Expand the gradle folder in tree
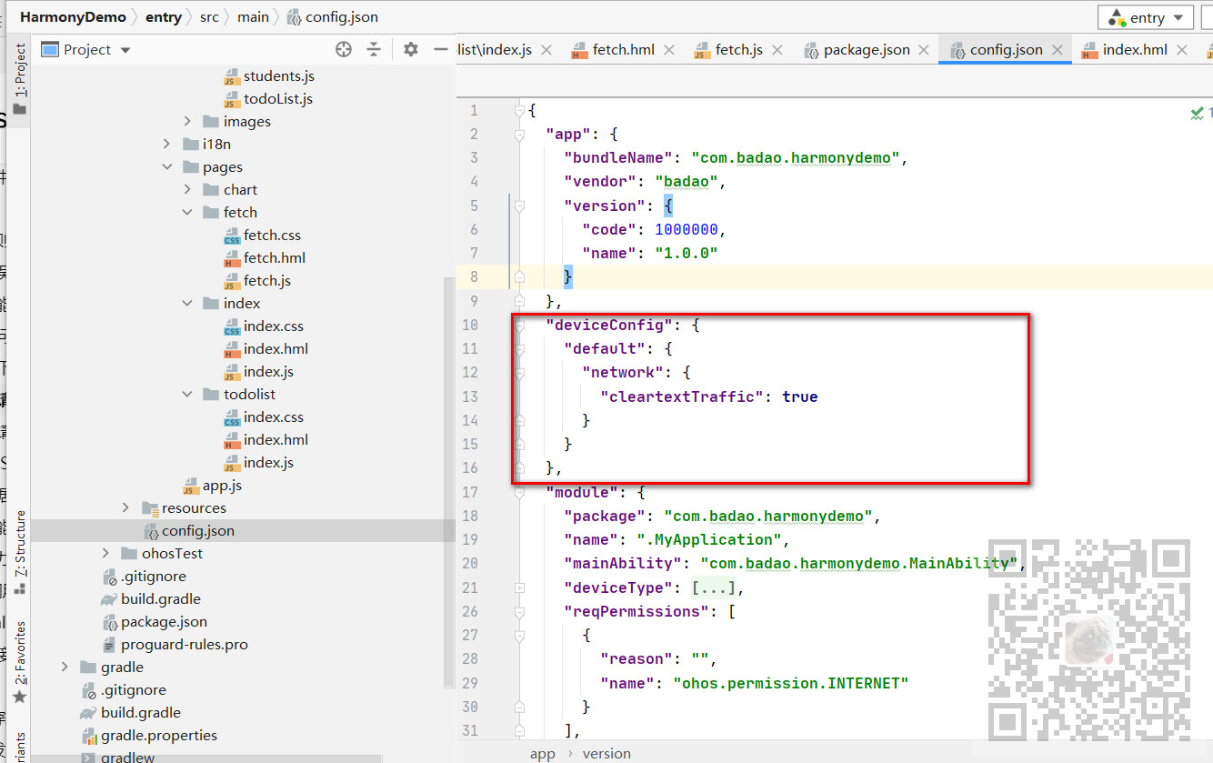The height and width of the screenshot is (763, 1213). click(x=65, y=667)
